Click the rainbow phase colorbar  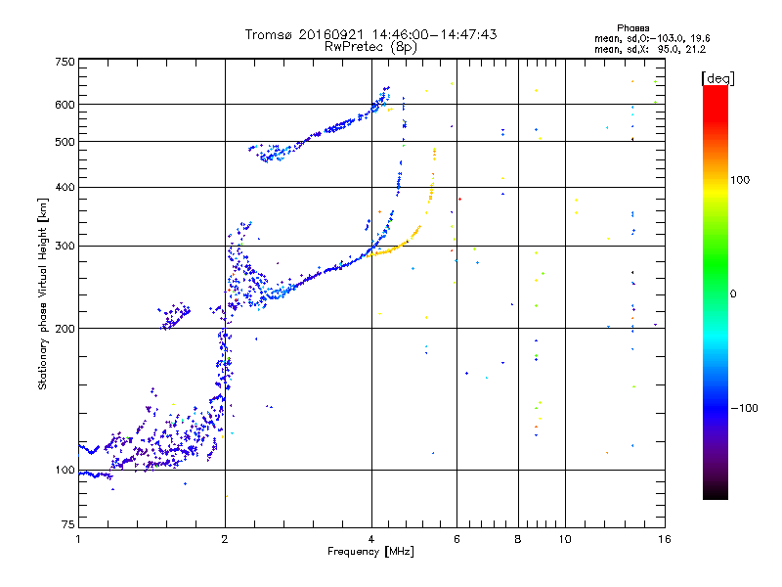coord(716,292)
